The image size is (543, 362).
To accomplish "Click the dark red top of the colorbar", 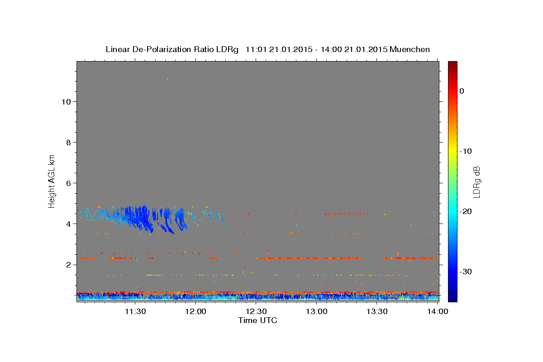I will [452, 64].
